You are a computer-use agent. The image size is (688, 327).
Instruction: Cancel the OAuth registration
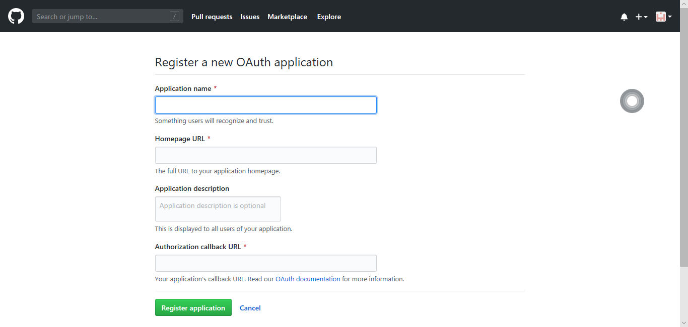[250, 308]
